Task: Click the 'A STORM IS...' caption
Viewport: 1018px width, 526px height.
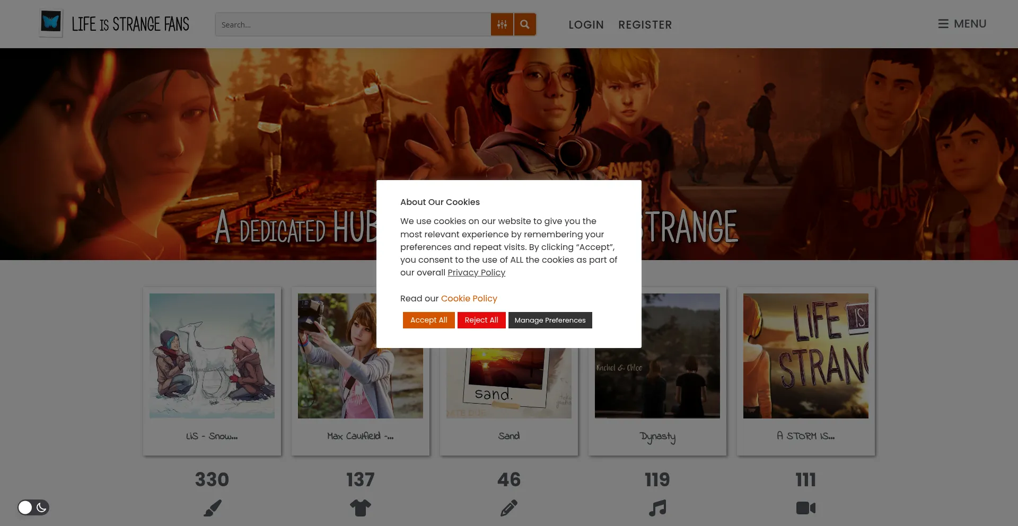Action: tap(806, 436)
